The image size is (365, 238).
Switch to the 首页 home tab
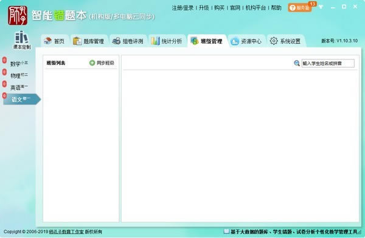pos(55,41)
